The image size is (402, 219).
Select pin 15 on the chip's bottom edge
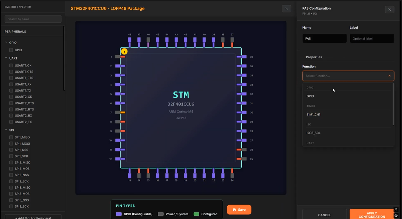coord(148,173)
